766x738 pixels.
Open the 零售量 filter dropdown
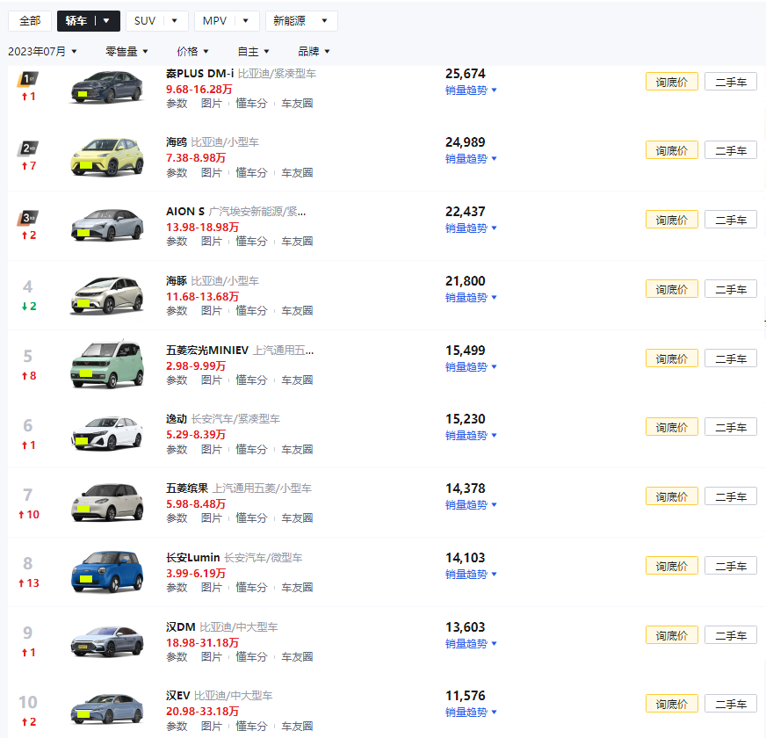(x=126, y=51)
